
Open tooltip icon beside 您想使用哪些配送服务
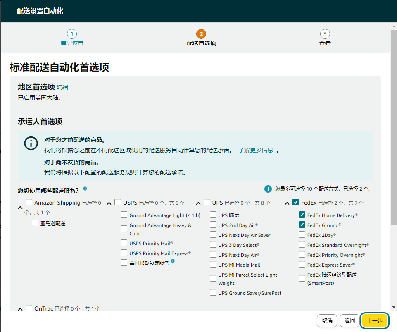(x=85, y=189)
